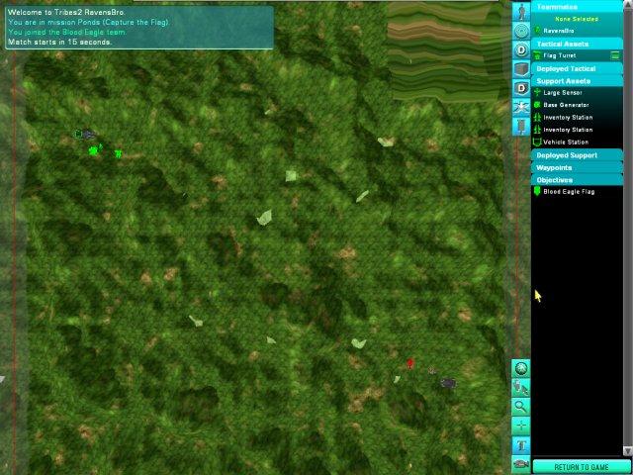The width and height of the screenshot is (633, 475).
Task: Click the vehicle icon above Return to Game
Action: coord(520,462)
